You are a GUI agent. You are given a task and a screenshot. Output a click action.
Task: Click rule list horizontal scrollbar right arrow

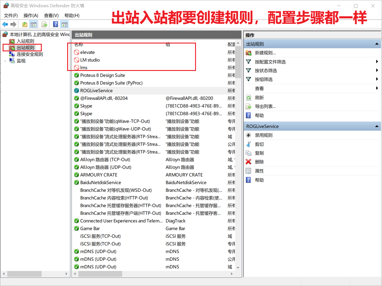coord(232,274)
